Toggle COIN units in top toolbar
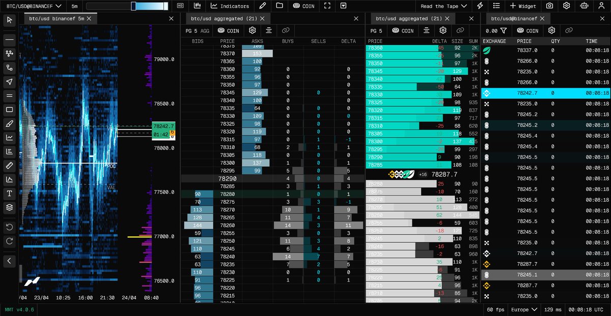Image resolution: width=611 pixels, height=316 pixels. pos(303,6)
